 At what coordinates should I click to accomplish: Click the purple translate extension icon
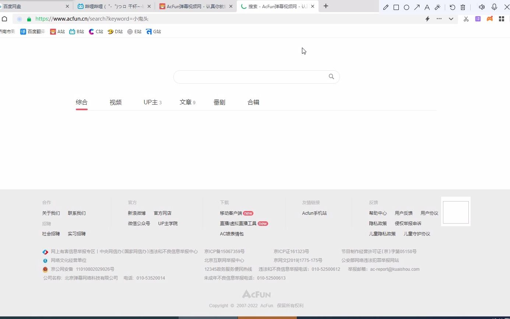pyautogui.click(x=478, y=19)
